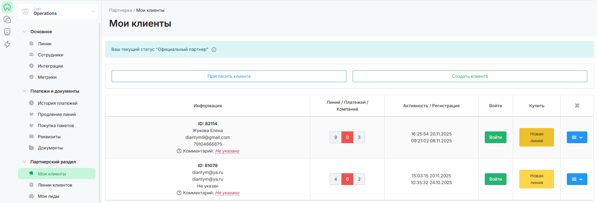Open the Линии menu item

click(x=44, y=44)
